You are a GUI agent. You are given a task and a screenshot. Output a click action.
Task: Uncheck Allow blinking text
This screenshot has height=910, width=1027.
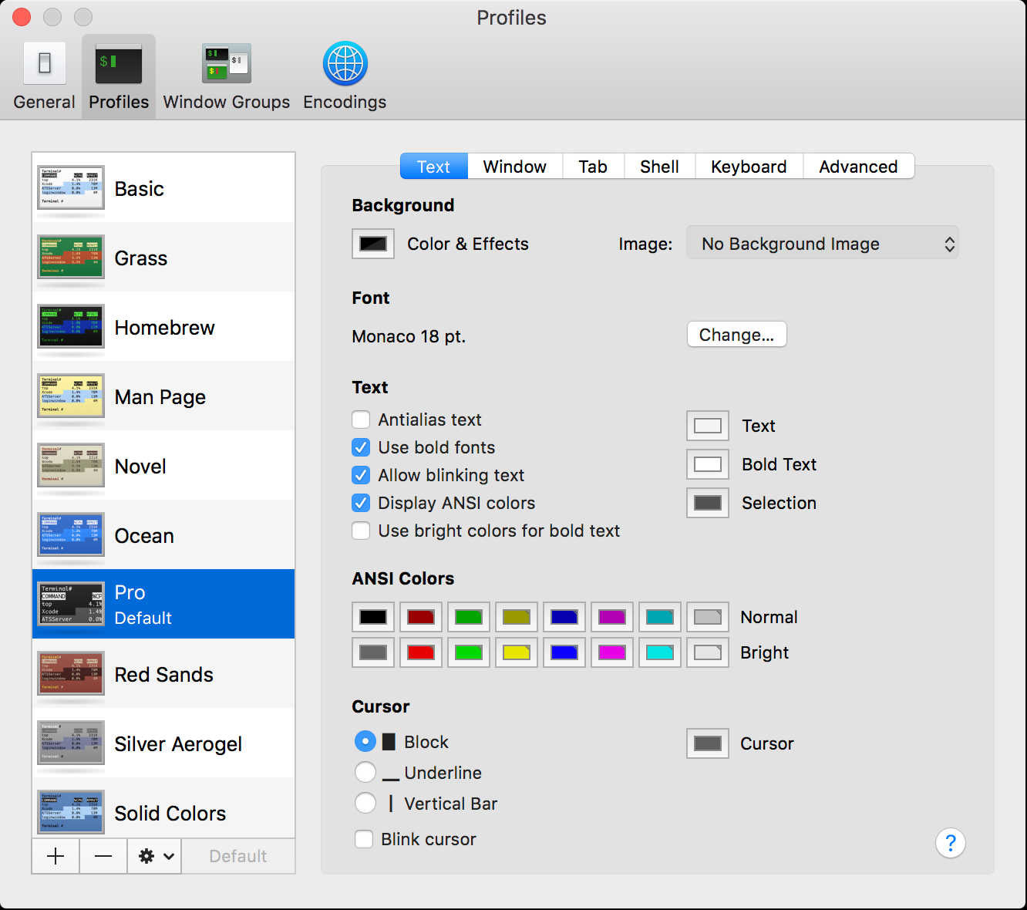click(x=361, y=475)
